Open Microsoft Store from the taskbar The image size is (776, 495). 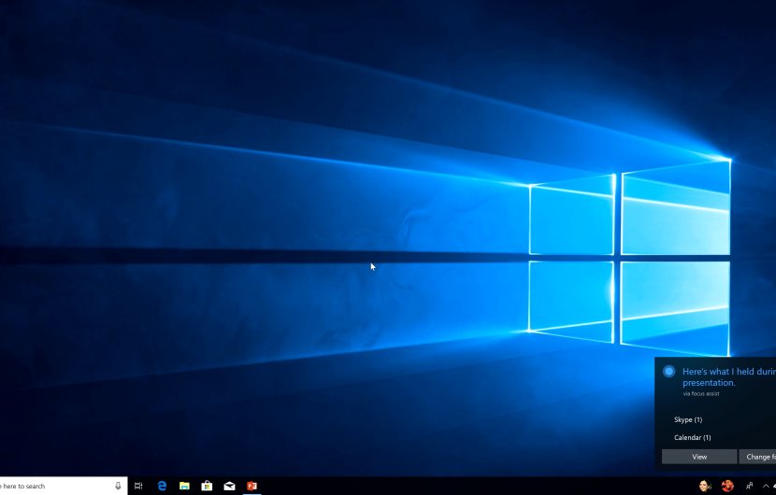207,486
